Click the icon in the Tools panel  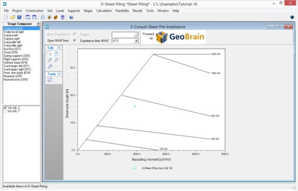click(50, 79)
